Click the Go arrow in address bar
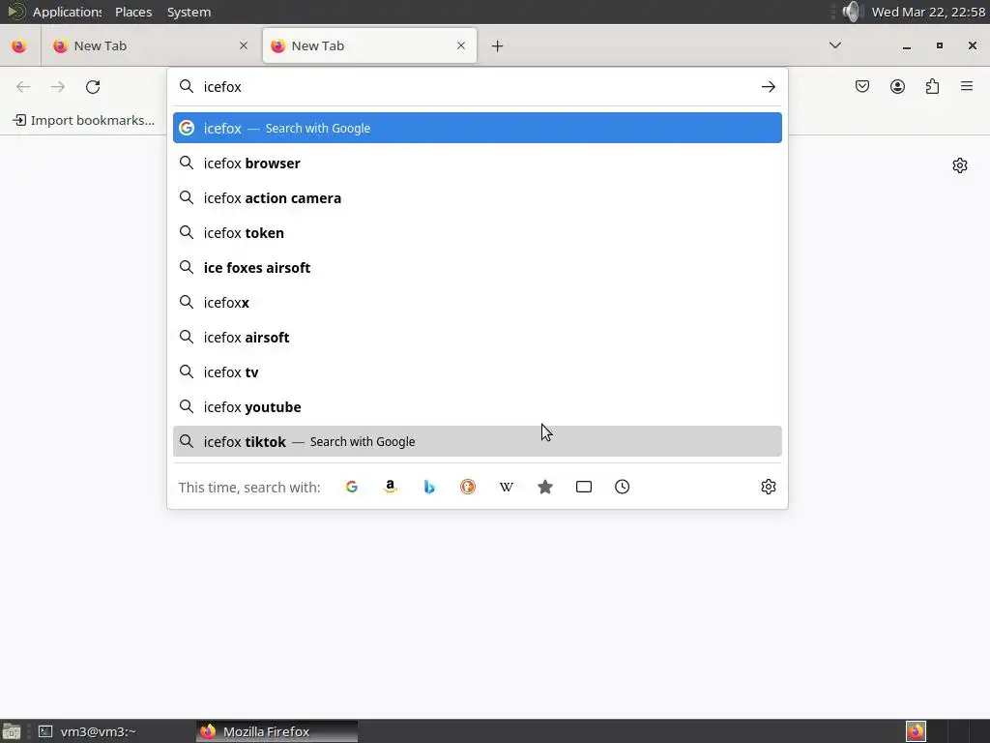990x743 pixels. [x=769, y=86]
